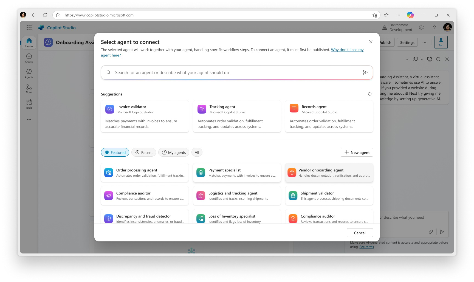Image resolution: width=474 pixels, height=282 pixels.
Task: Reload the browser page
Action: 45,15
